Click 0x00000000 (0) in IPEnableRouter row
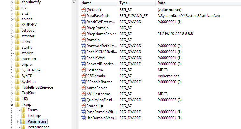Screen dimensions: 241x129 (169, 82)
